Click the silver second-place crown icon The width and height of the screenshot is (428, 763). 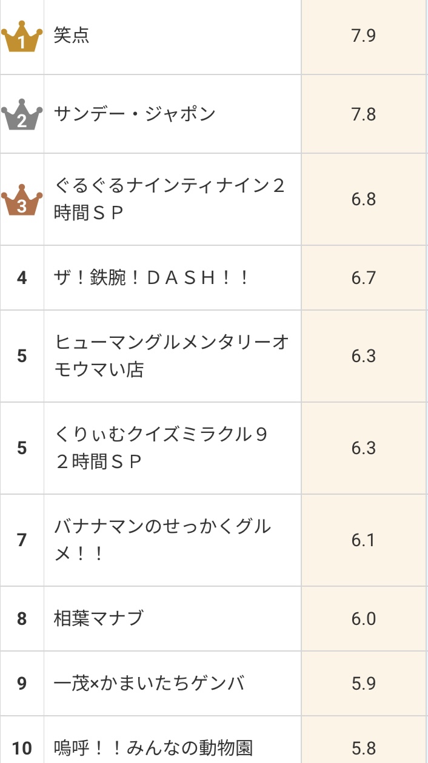22,114
